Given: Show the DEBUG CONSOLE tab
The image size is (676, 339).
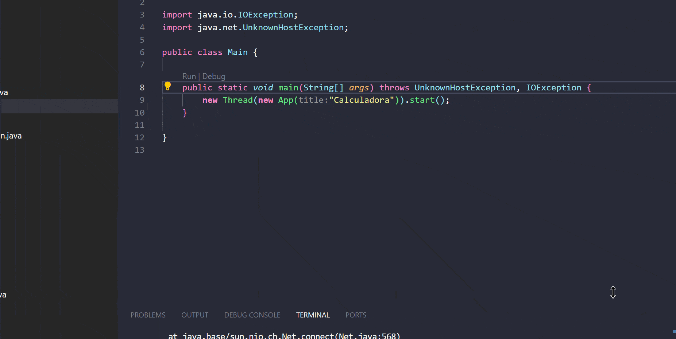Looking at the screenshot, I should pos(252,315).
